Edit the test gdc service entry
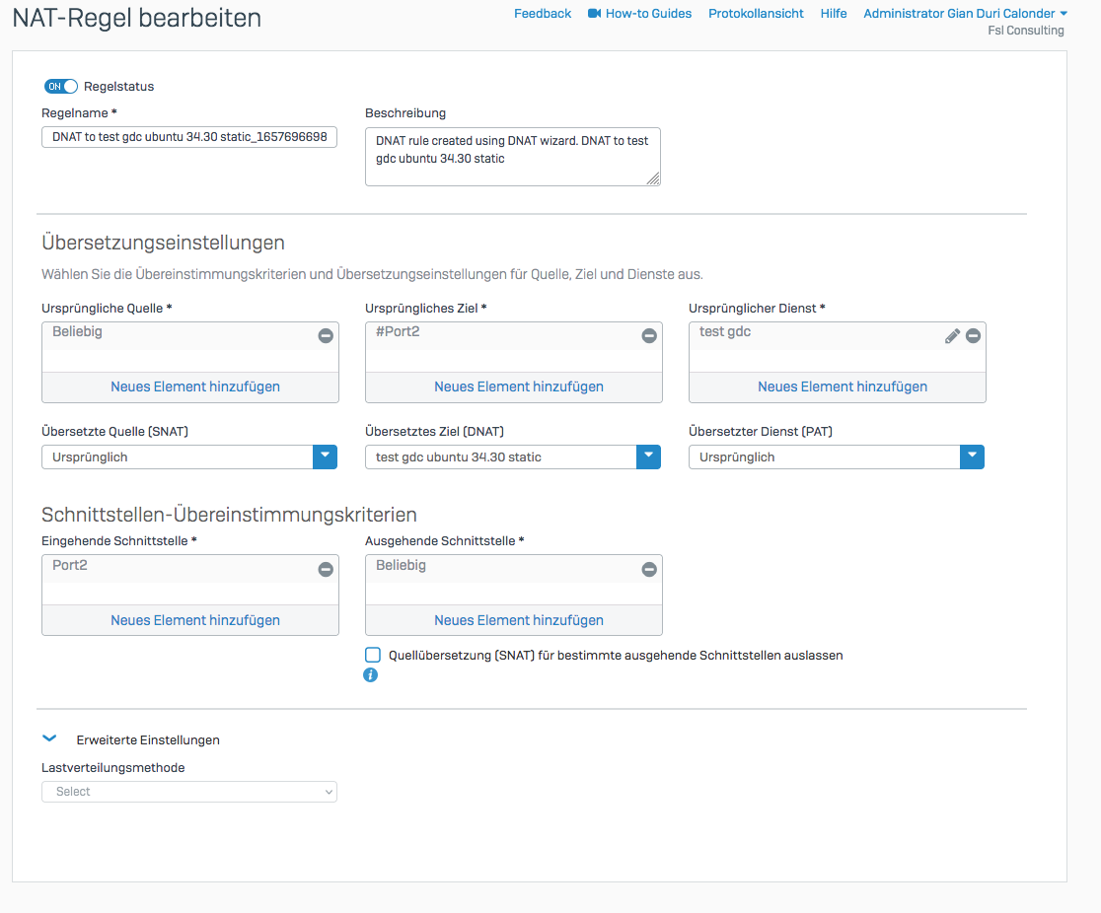1101x913 pixels. click(952, 336)
